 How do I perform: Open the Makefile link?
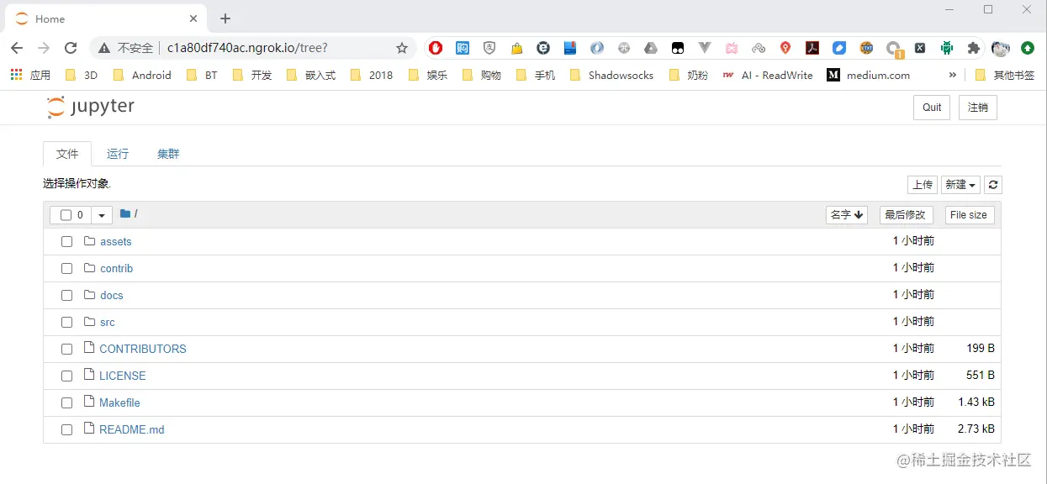tap(119, 402)
